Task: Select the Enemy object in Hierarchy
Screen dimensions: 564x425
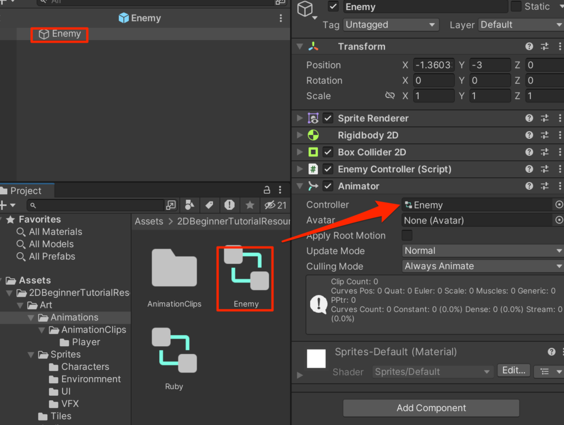Action: click(x=60, y=34)
